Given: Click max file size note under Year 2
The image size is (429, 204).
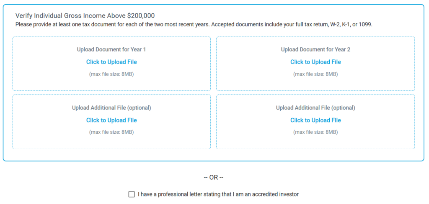Looking at the screenshot, I should coord(315,74).
